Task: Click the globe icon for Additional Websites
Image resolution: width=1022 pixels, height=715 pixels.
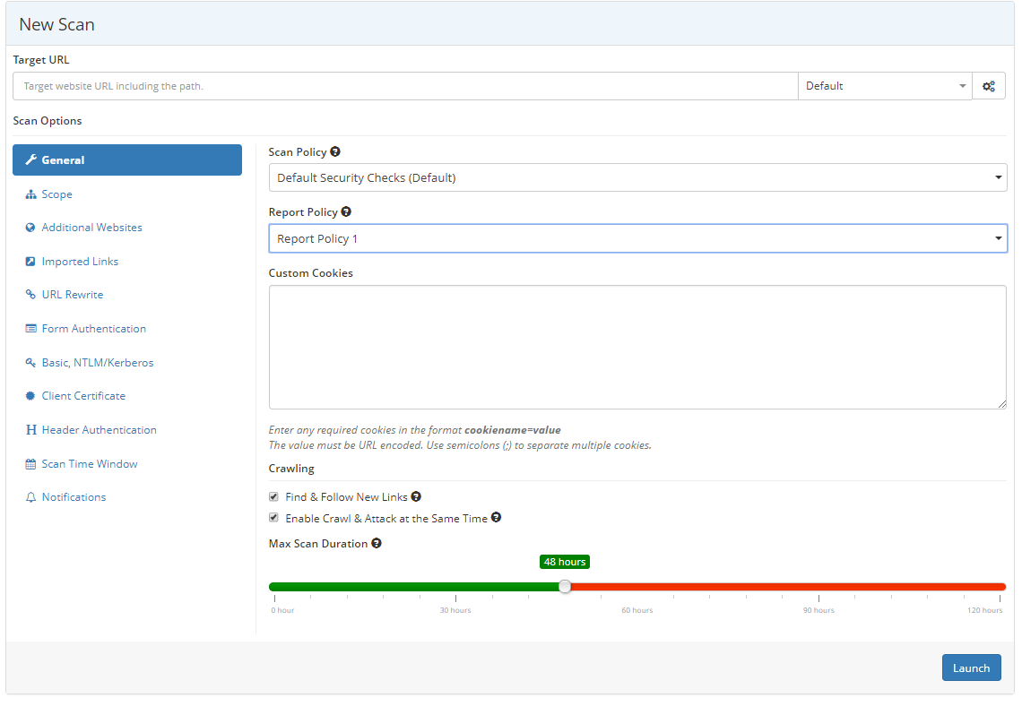Action: [30, 227]
